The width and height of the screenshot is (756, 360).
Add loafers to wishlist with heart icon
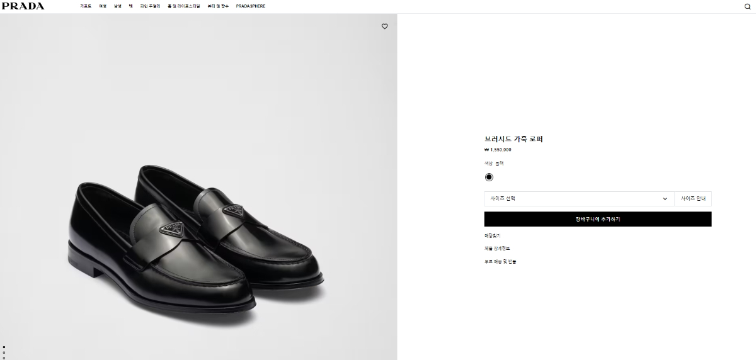coord(385,26)
